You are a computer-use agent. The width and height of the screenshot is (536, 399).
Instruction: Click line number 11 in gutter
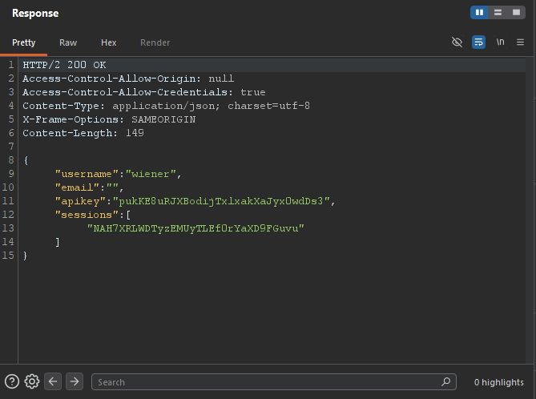8,201
